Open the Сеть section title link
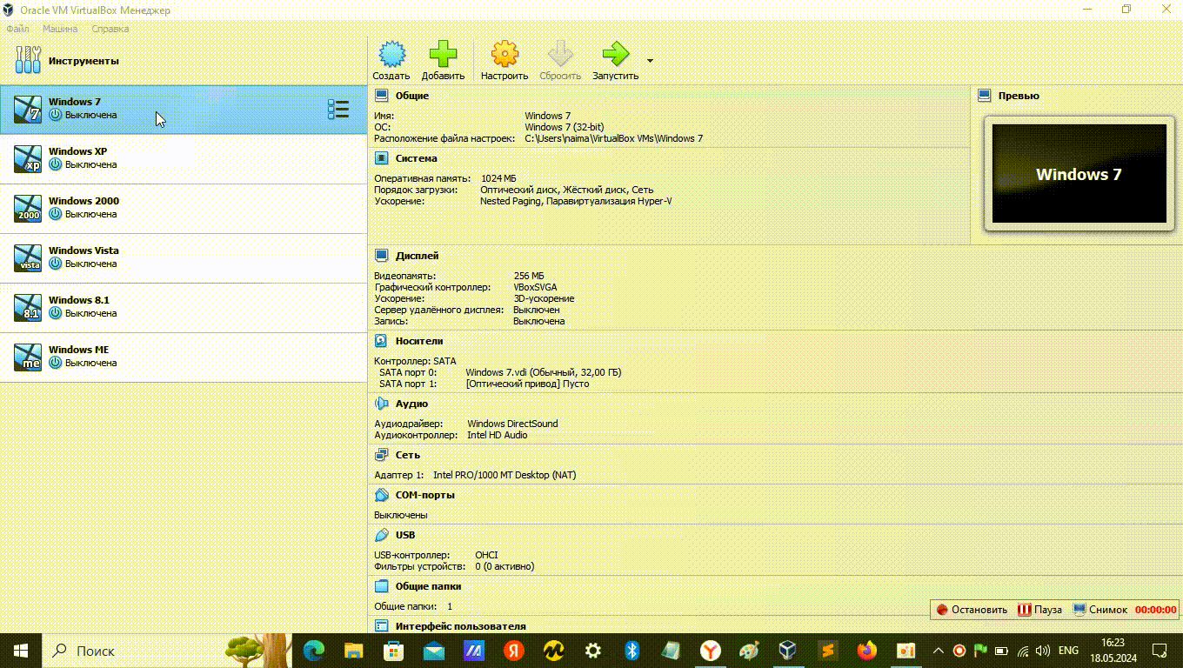1183x668 pixels. [408, 455]
